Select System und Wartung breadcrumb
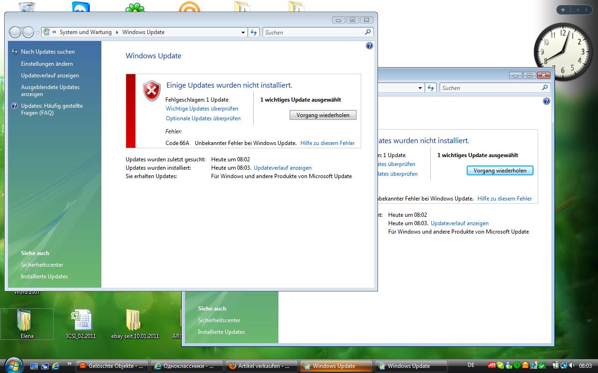This screenshot has height=373, width=598. coord(85,33)
